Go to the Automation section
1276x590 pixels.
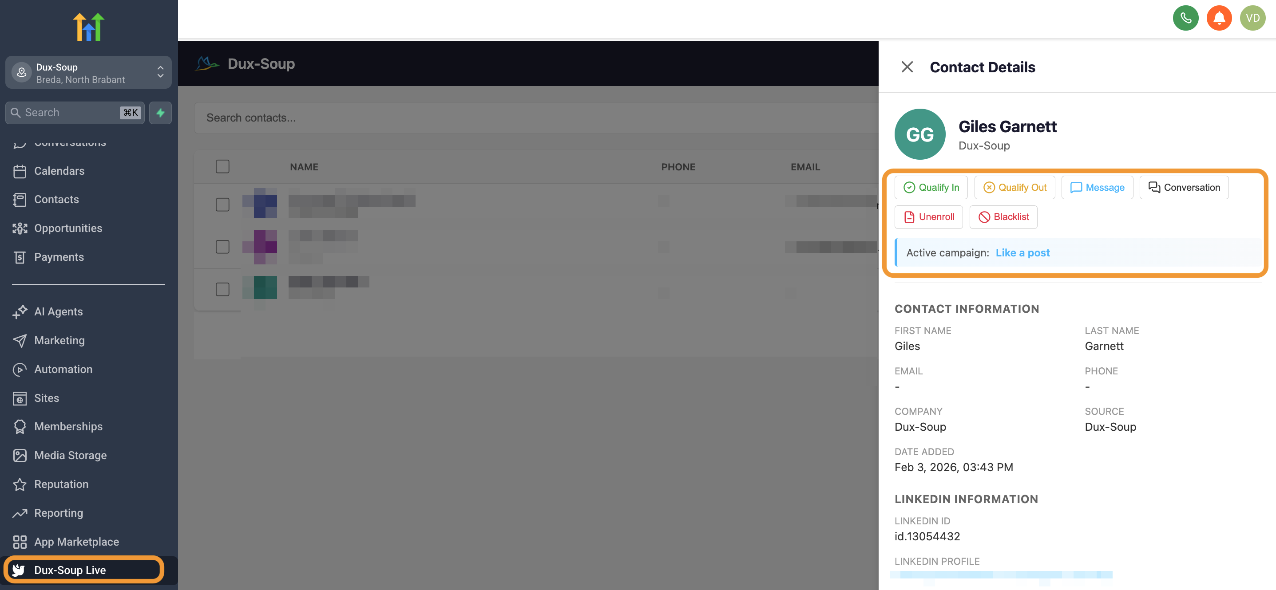pos(63,369)
